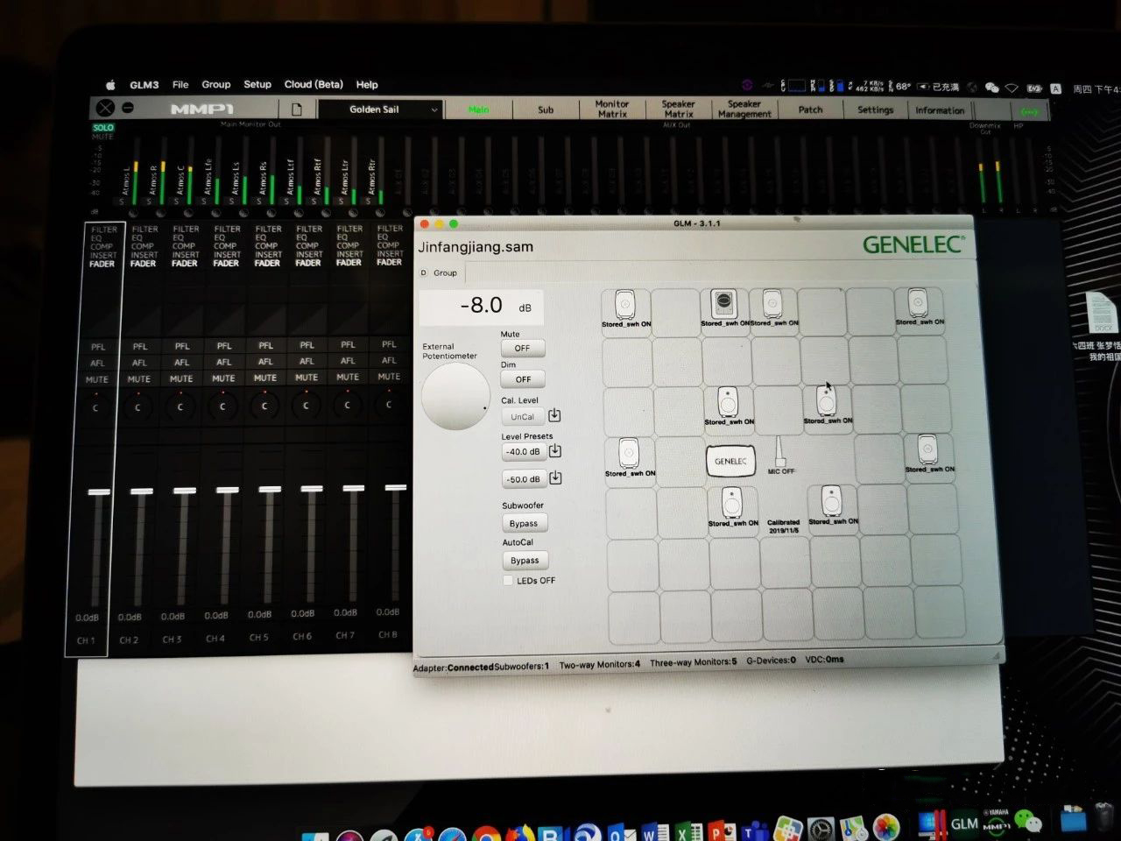Screen dimensions: 1121x841
Task: Select the speaker under the mouse cursor
Action: [x=826, y=401]
